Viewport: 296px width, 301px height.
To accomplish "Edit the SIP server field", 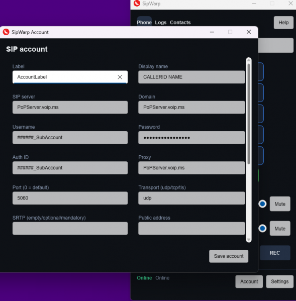I will (x=70, y=108).
